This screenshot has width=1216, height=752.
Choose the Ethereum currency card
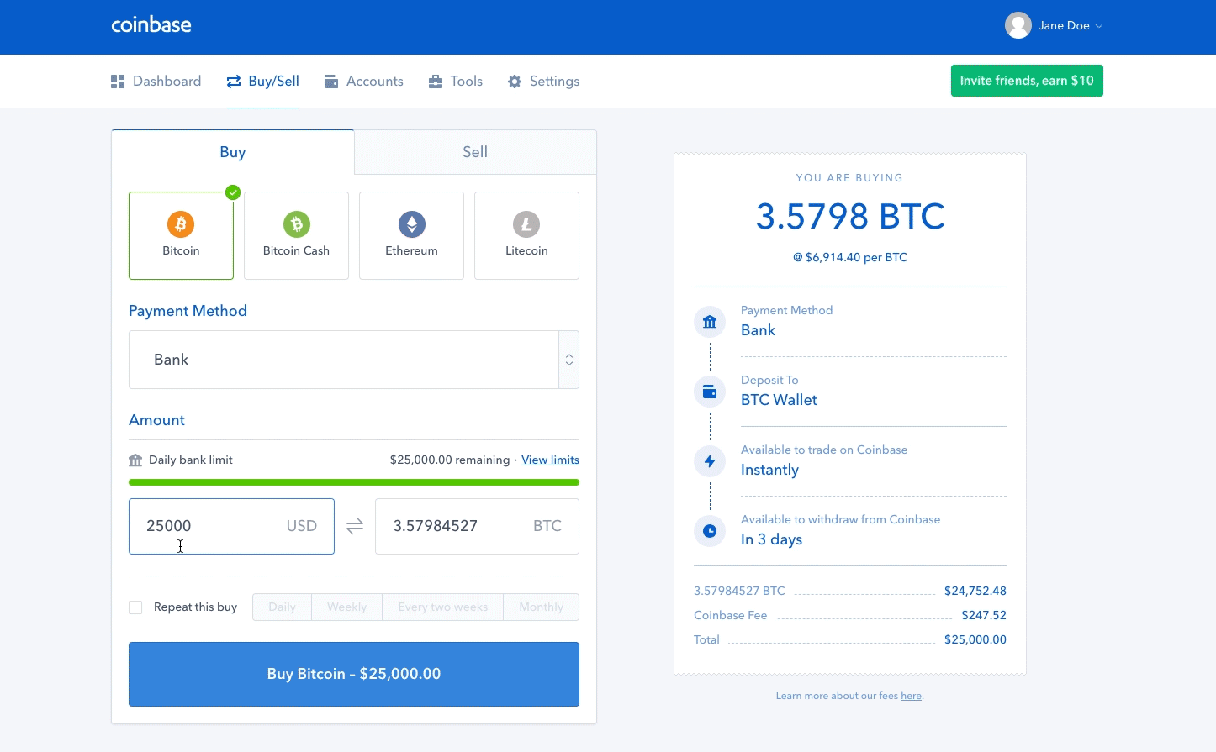411,235
